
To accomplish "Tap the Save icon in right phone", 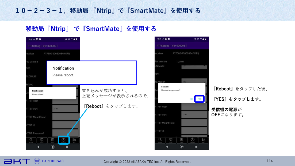I will [x=182, y=140].
